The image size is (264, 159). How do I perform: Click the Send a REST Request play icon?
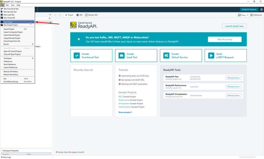tap(211, 56)
